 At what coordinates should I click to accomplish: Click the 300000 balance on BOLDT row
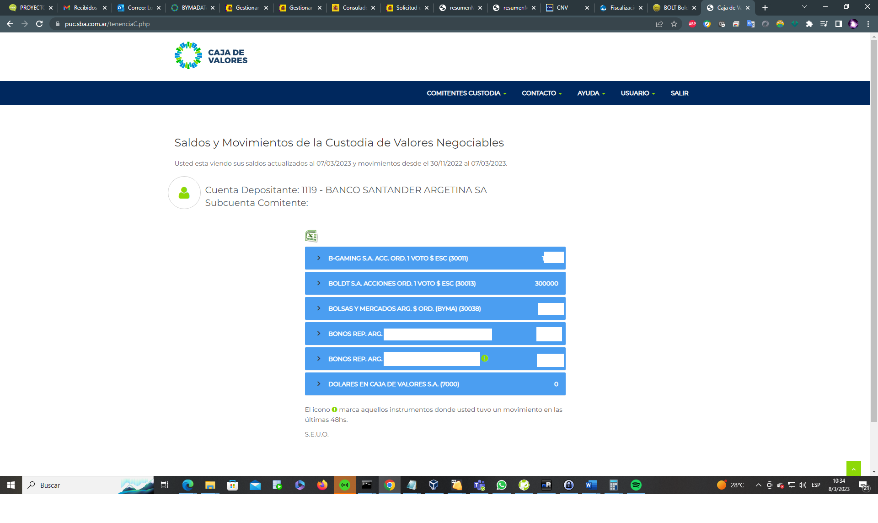click(x=546, y=283)
